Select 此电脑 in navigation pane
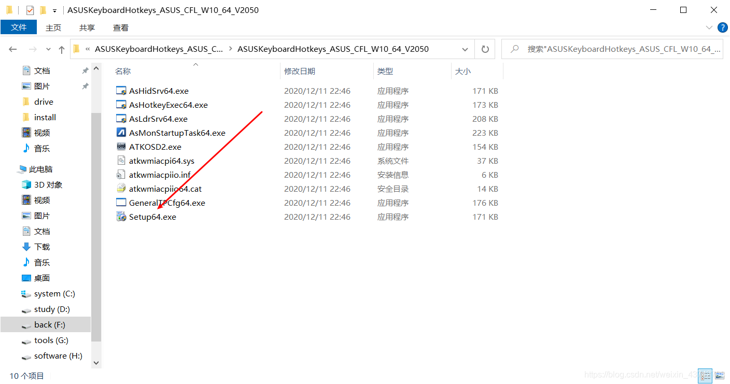 point(41,169)
